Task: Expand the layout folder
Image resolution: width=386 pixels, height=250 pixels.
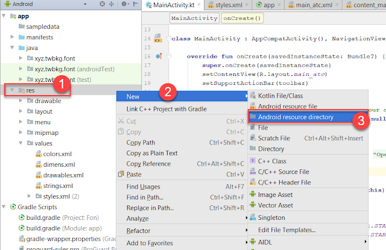Action: [x=21, y=111]
